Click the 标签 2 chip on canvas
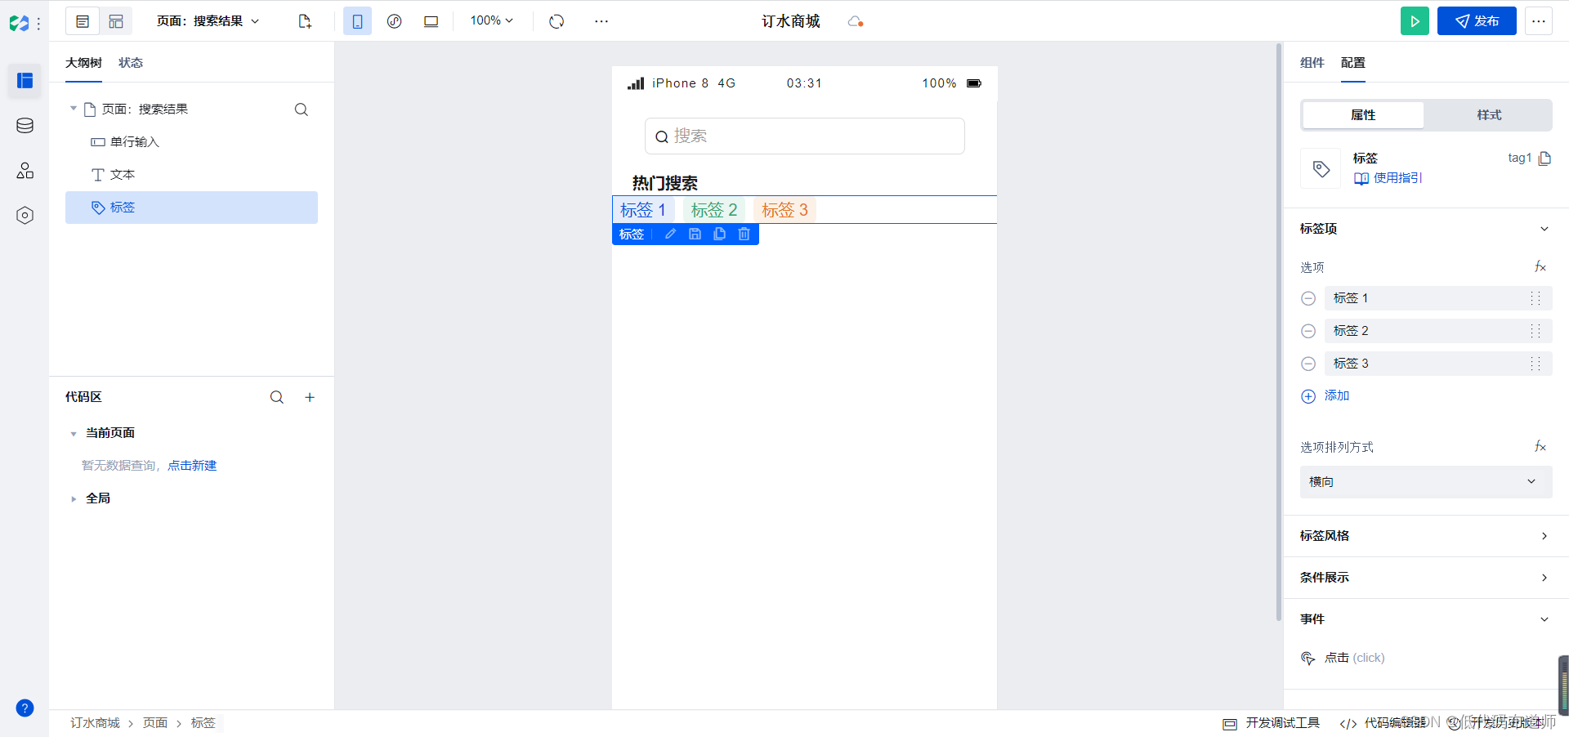 (713, 210)
